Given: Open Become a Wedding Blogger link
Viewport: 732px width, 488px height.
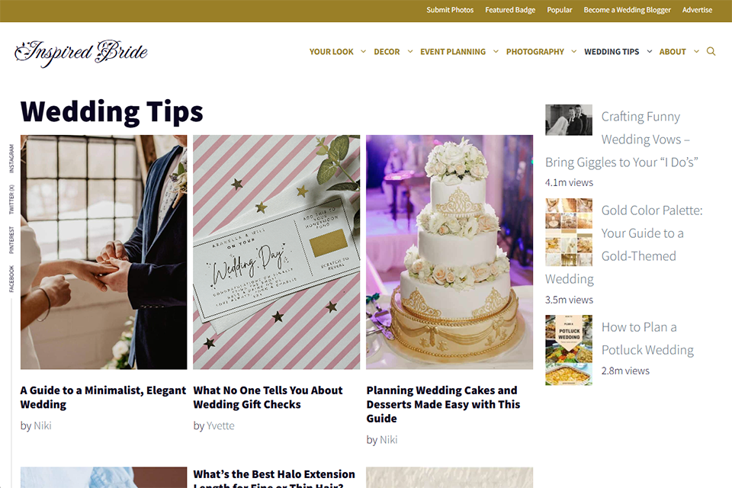Looking at the screenshot, I should 627,10.
